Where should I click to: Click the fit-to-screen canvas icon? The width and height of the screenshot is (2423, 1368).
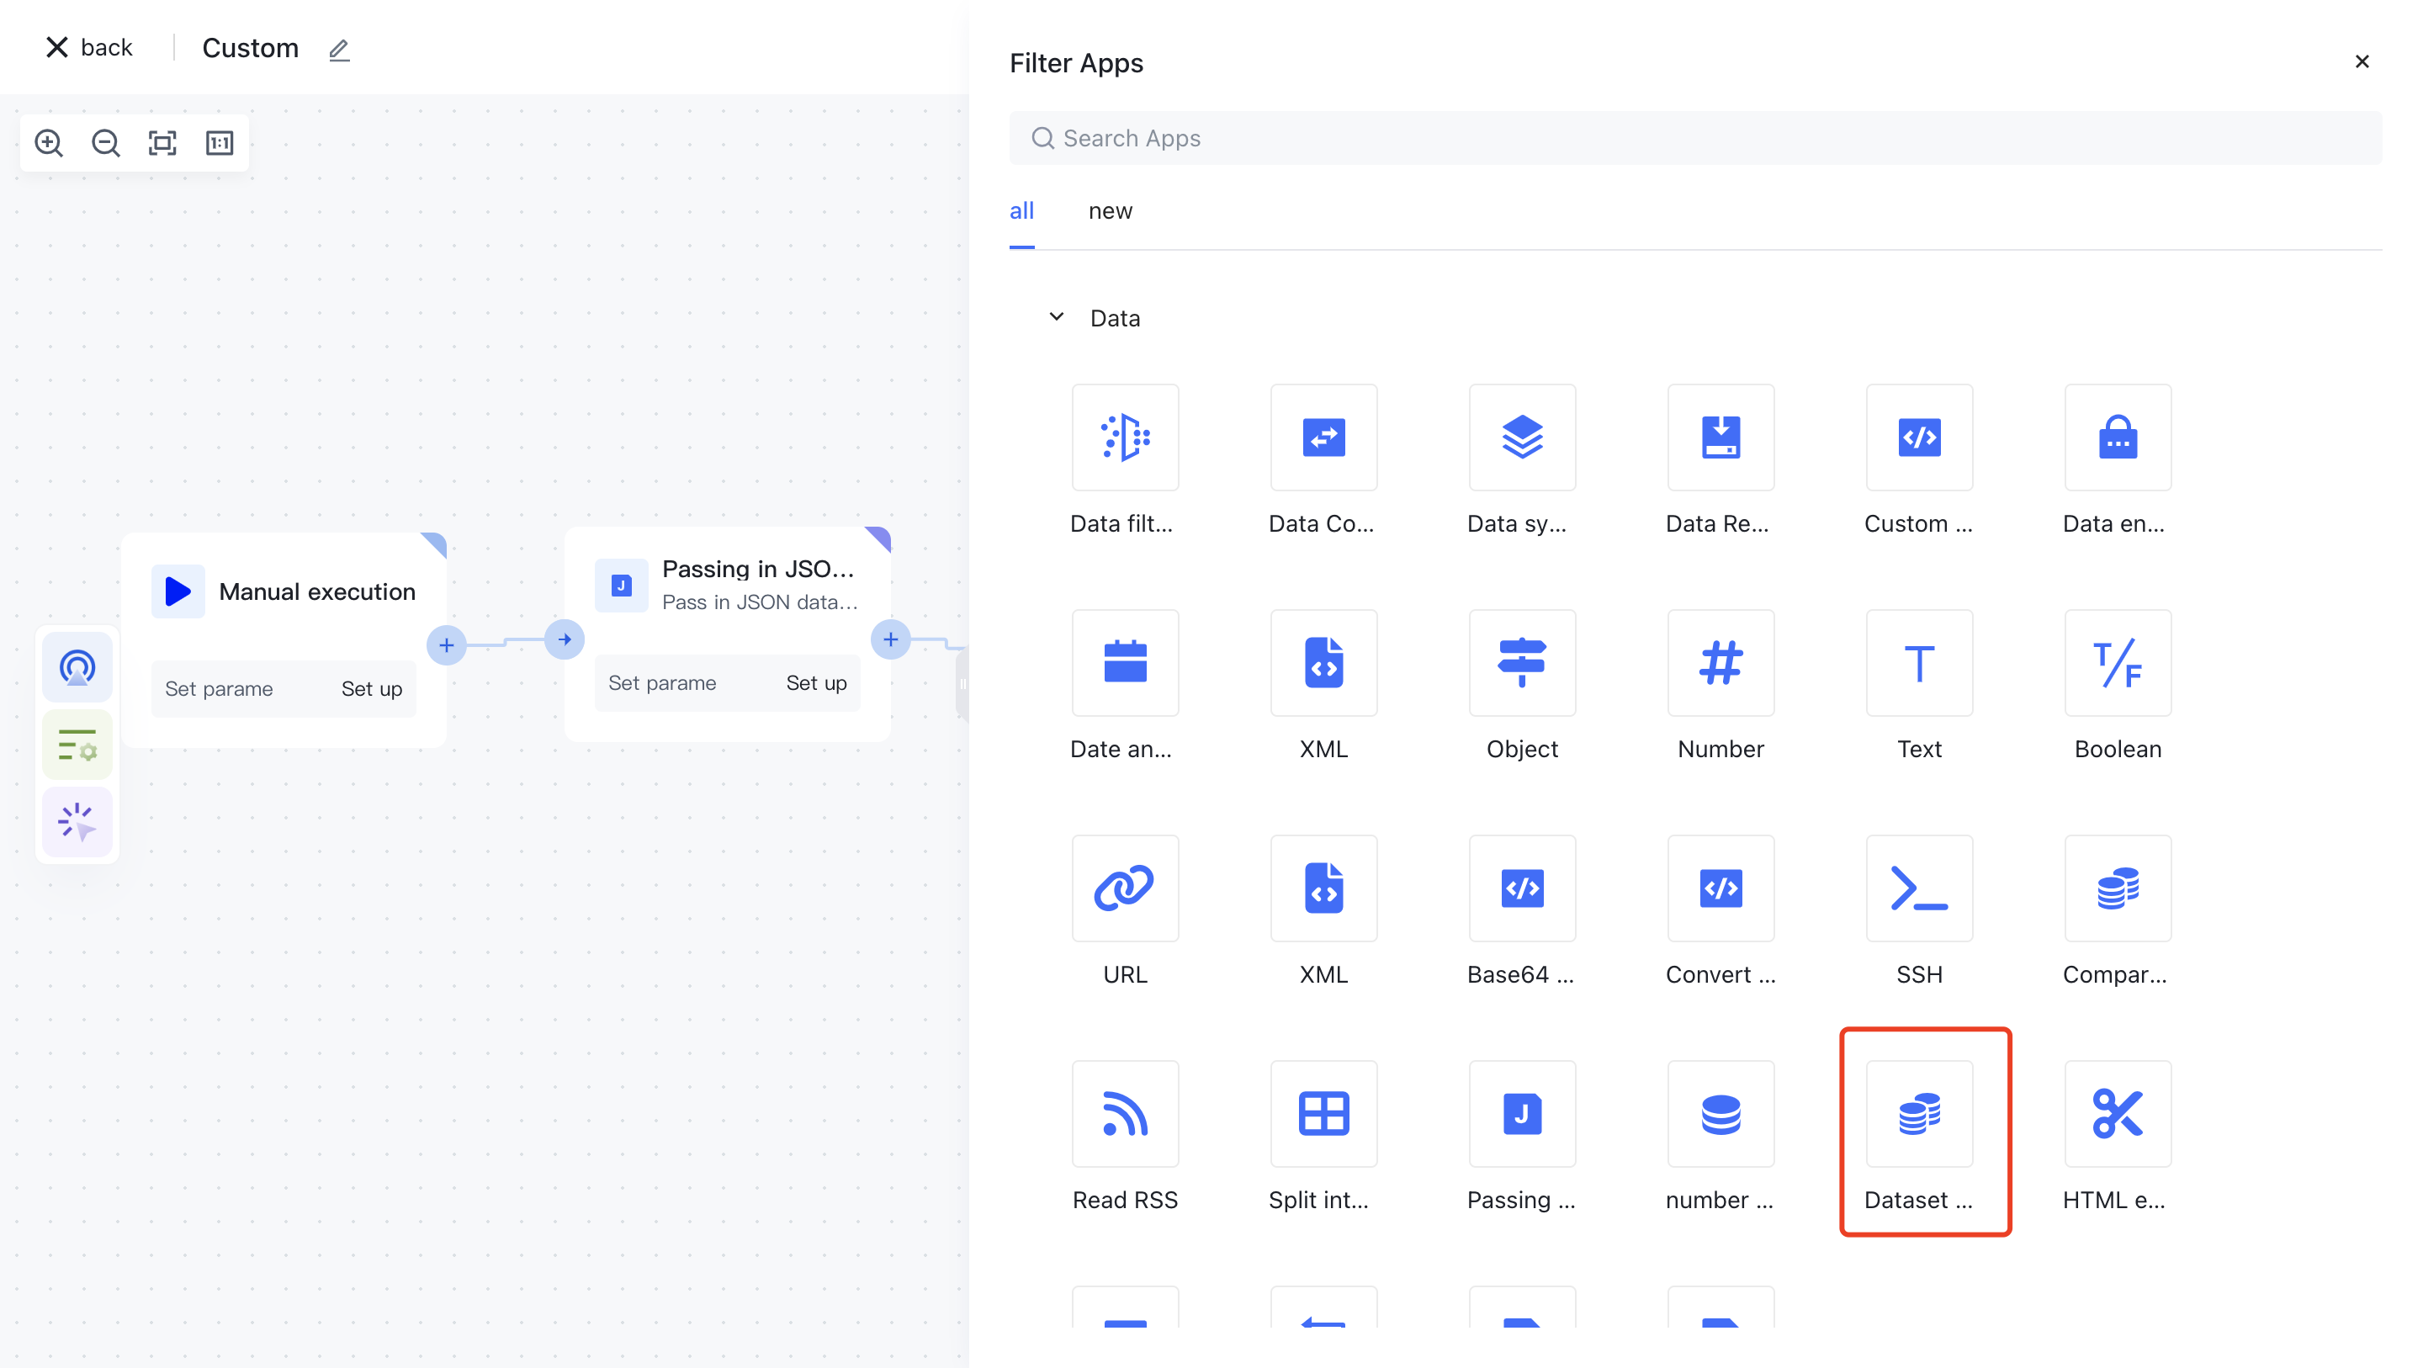pyautogui.click(x=162, y=143)
